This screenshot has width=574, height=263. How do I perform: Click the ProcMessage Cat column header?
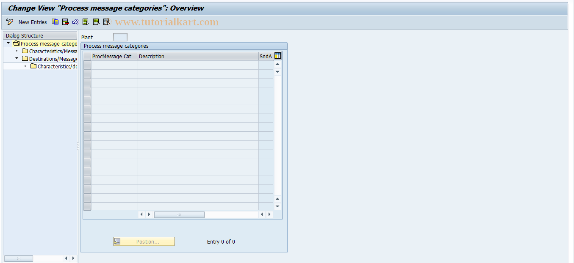tap(114, 56)
